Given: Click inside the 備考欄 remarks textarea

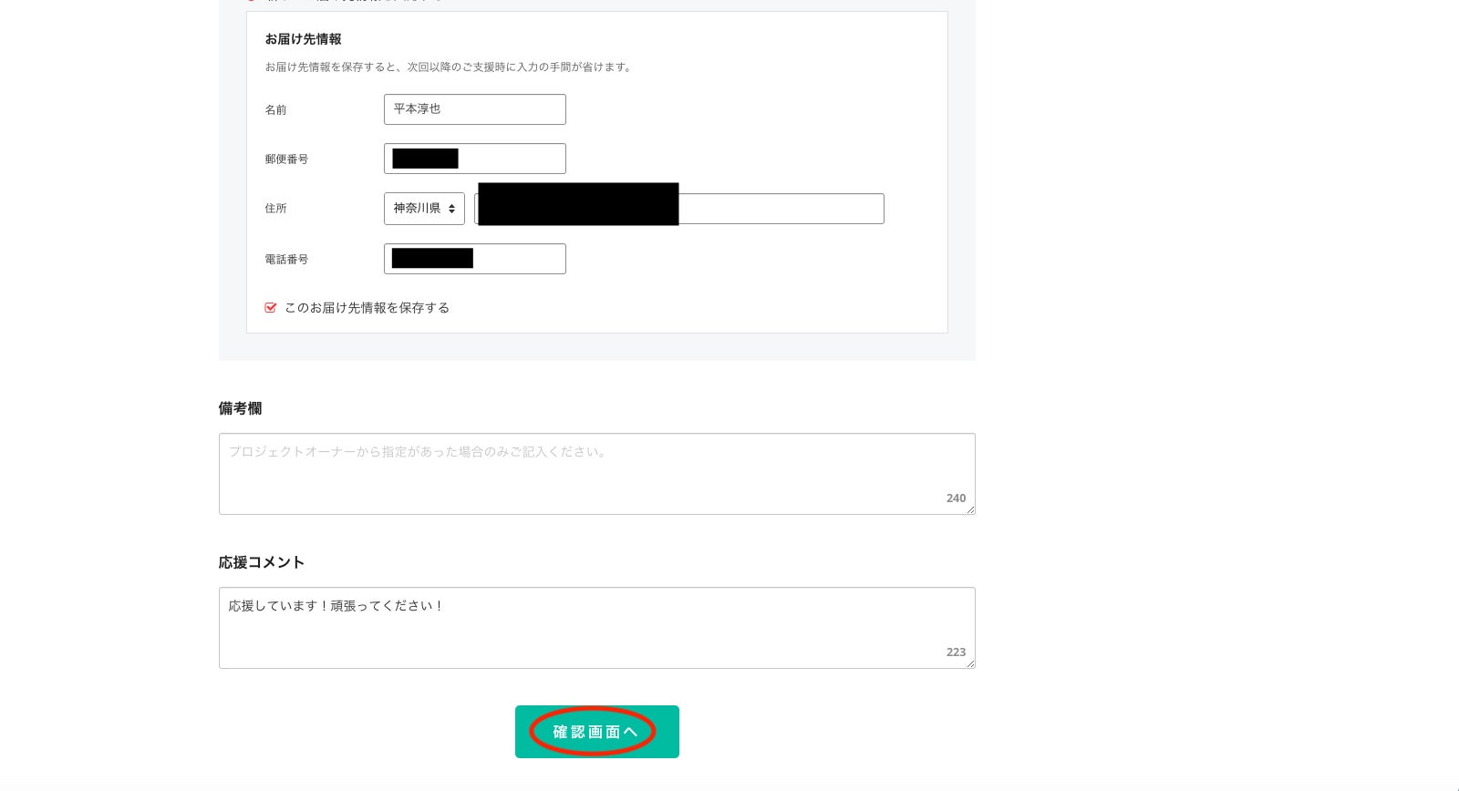Looking at the screenshot, I should tap(596, 474).
